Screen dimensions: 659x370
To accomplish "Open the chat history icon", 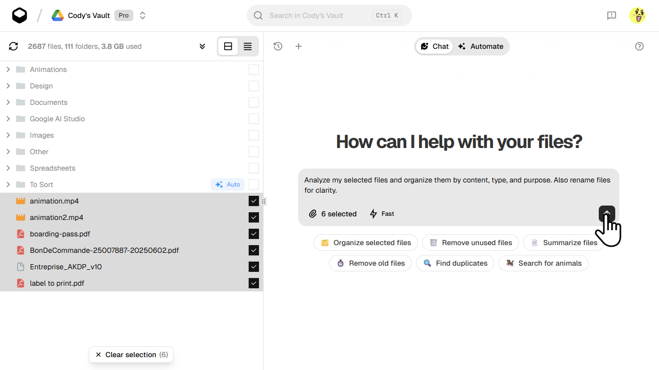I will click(278, 46).
